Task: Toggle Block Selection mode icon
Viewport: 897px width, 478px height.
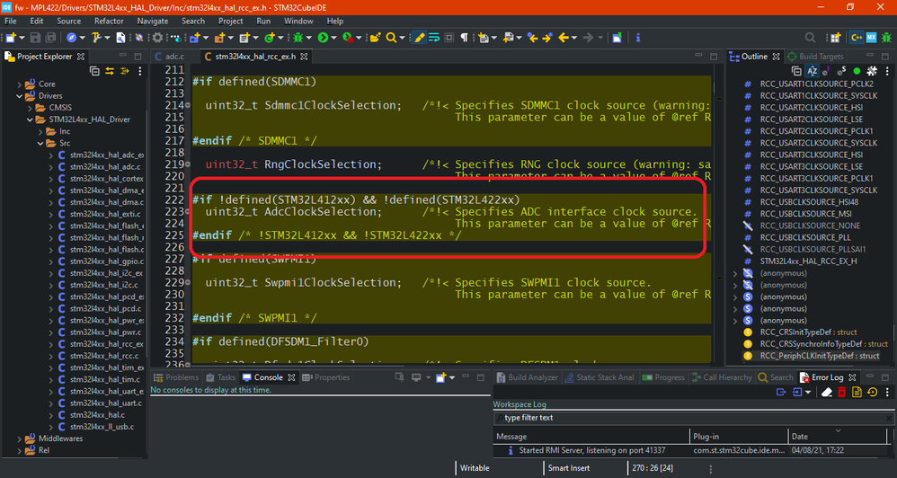Action: (449, 38)
